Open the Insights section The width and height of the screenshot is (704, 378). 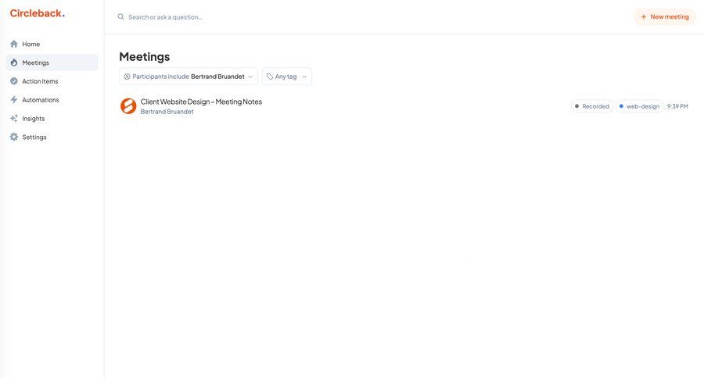coord(34,119)
